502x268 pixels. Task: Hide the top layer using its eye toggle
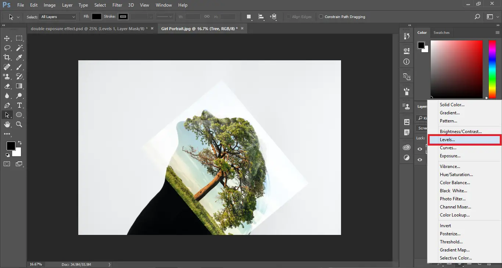click(x=420, y=149)
